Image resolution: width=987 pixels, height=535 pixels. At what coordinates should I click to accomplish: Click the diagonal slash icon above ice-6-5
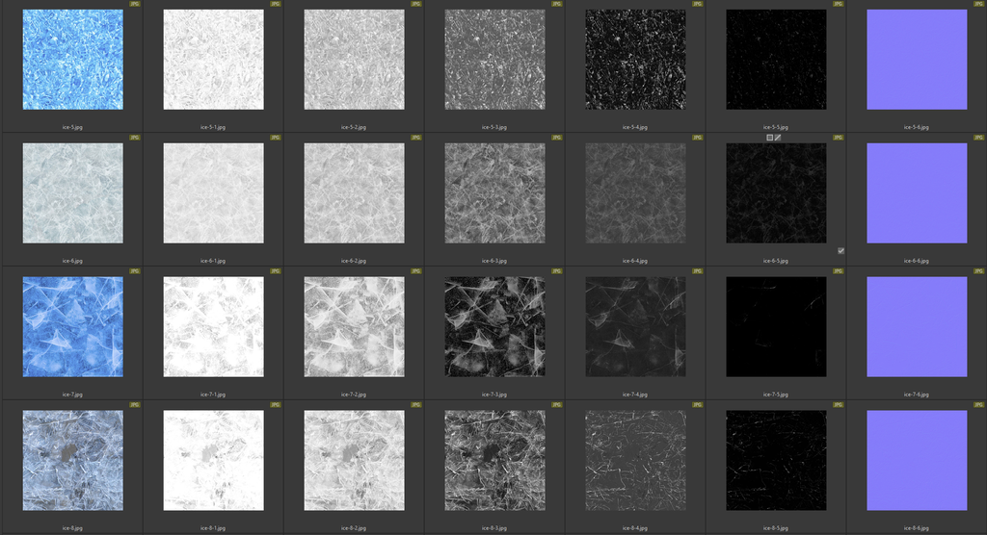coord(778,138)
